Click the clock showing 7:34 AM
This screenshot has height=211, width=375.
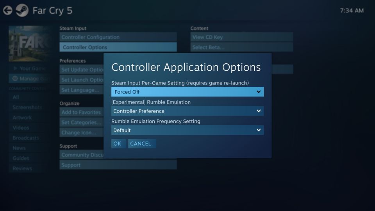point(352,11)
